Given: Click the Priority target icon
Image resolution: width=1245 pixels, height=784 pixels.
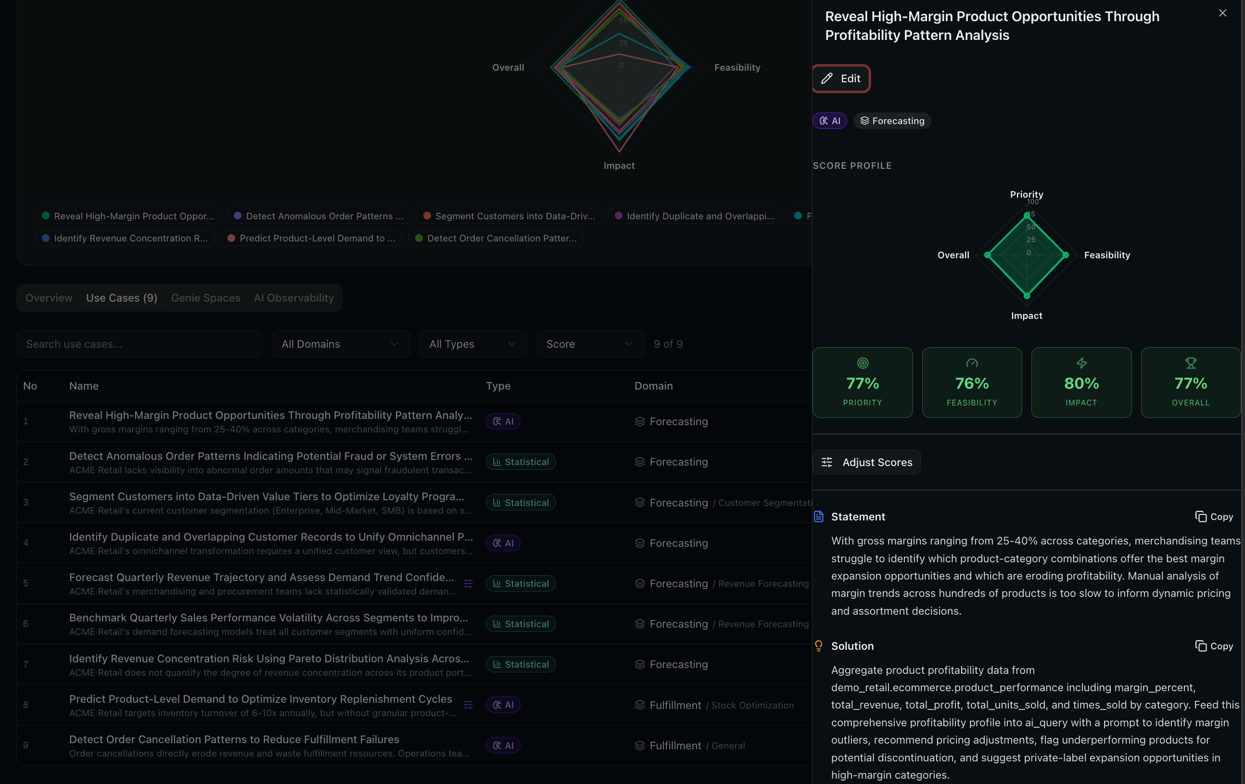Looking at the screenshot, I should 863,363.
